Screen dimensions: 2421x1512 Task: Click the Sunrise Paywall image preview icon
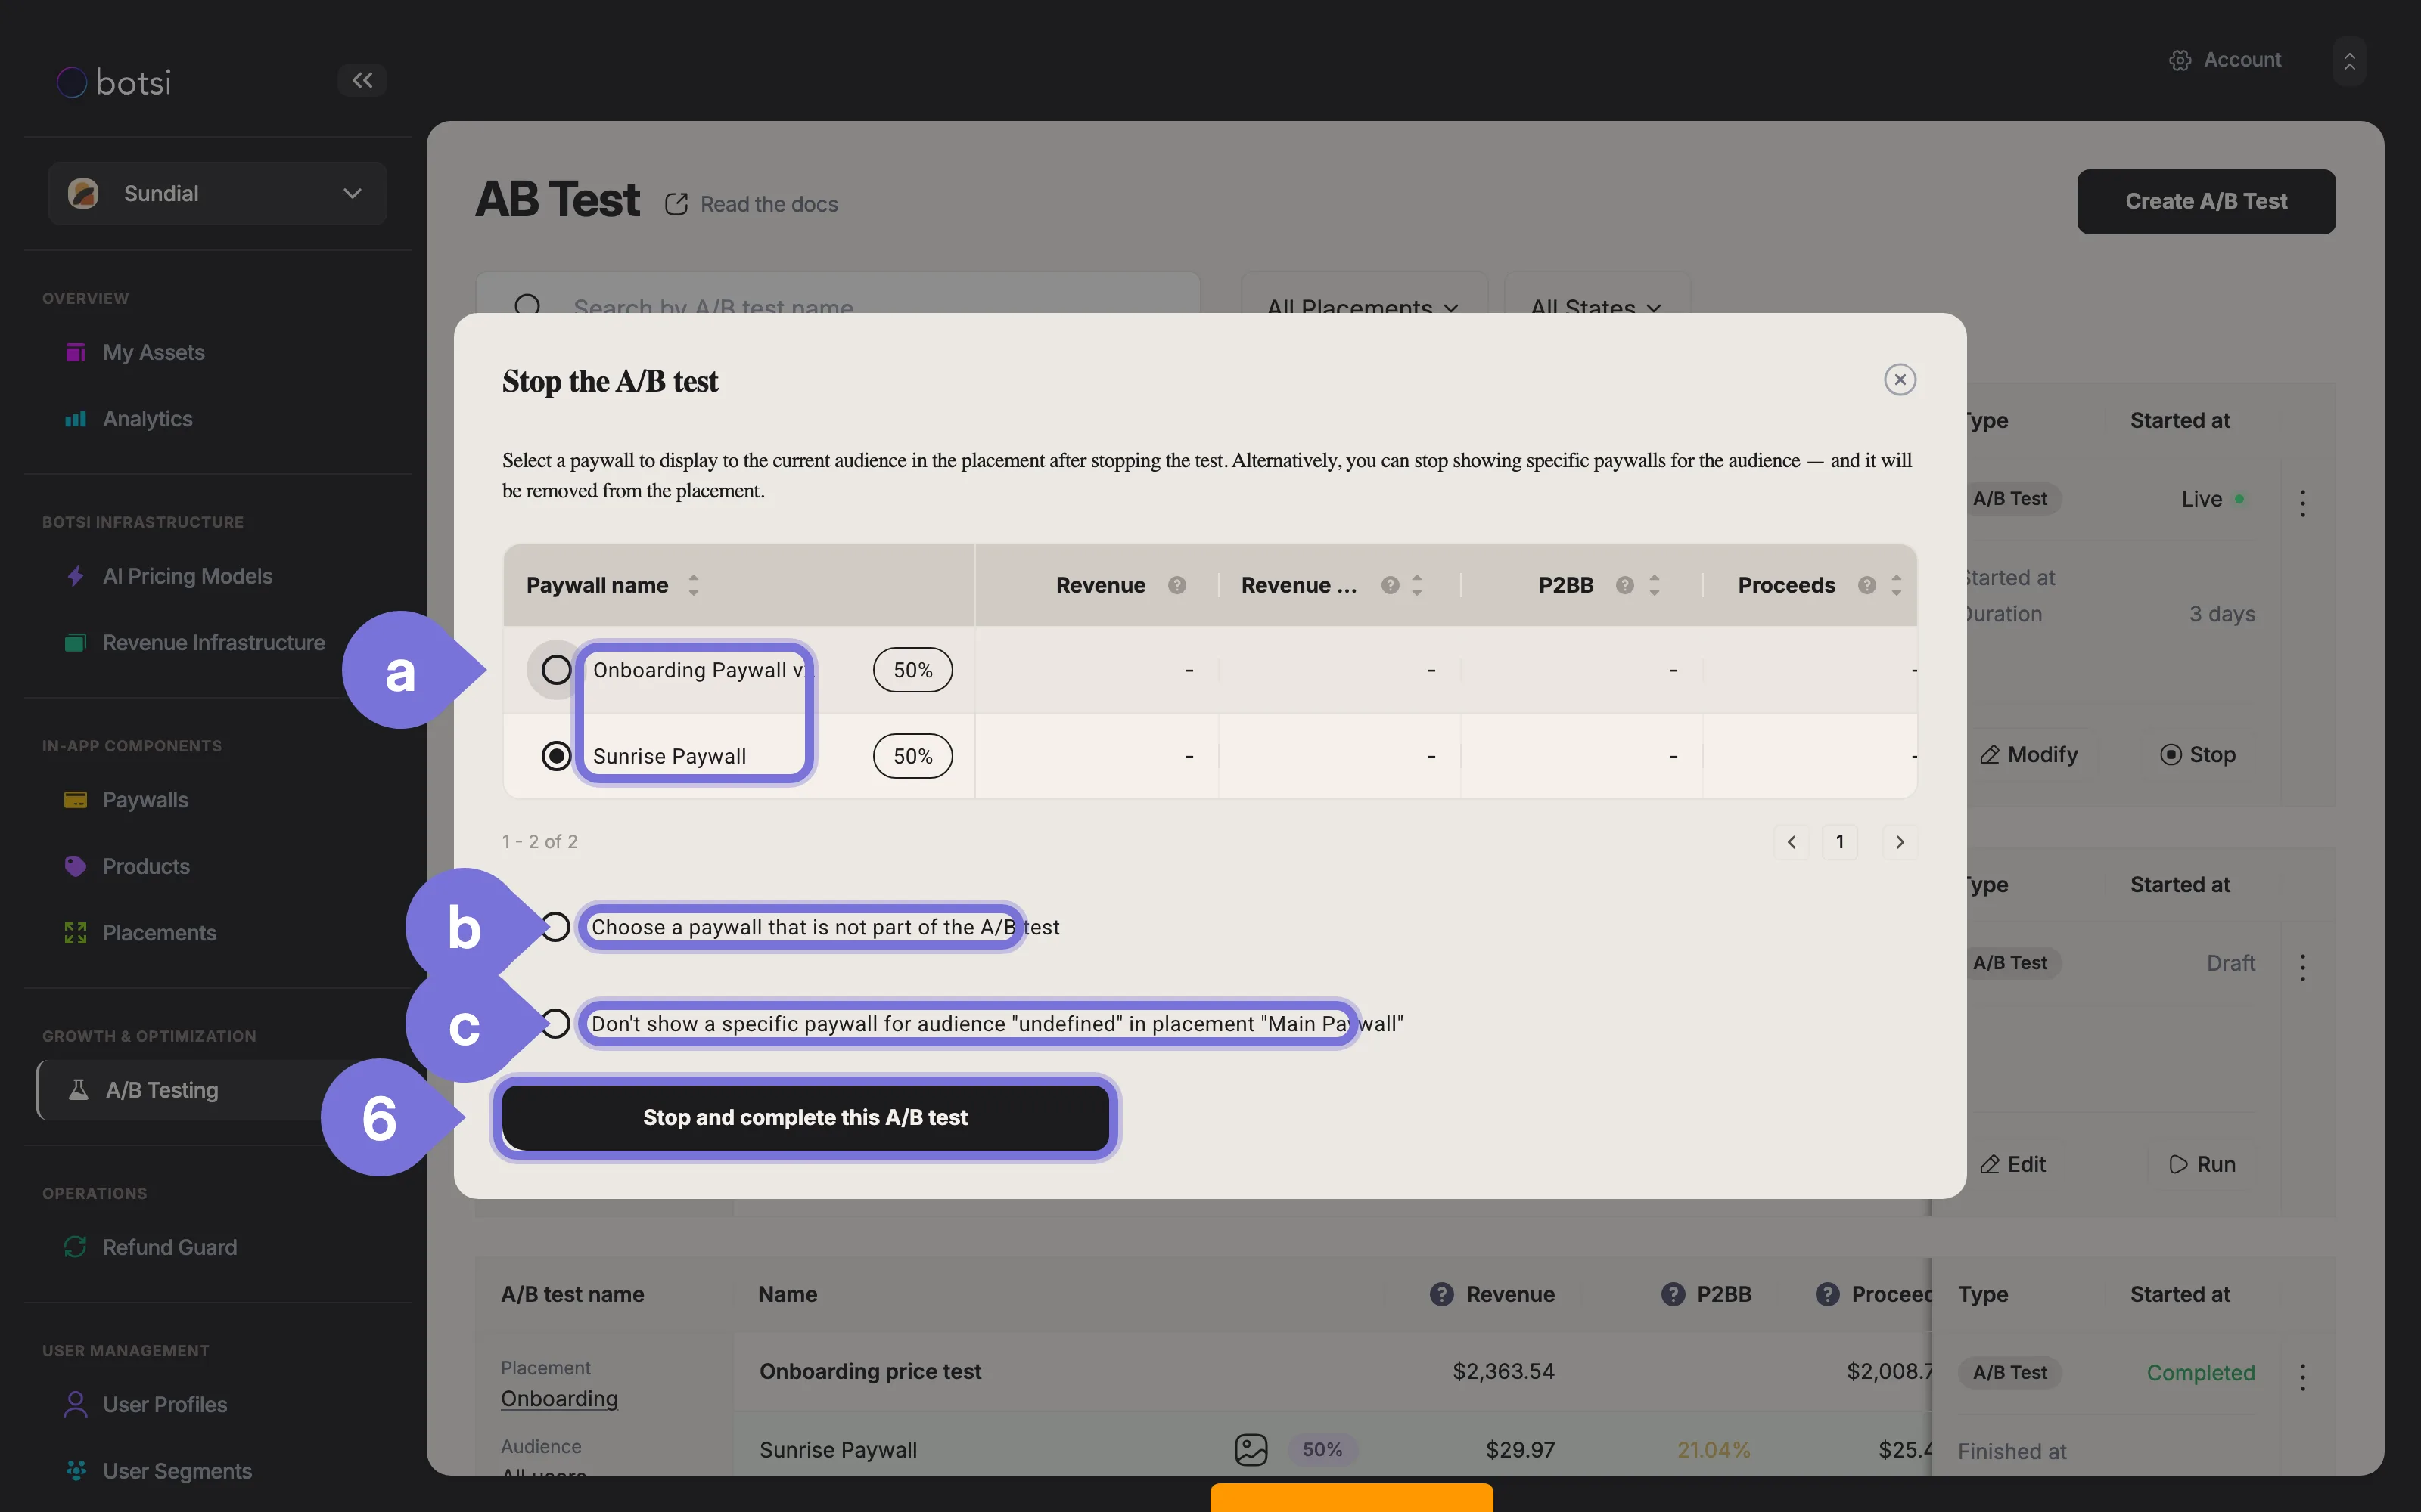(1251, 1449)
